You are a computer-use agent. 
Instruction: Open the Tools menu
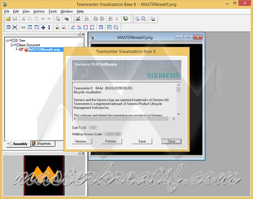coord(53,11)
